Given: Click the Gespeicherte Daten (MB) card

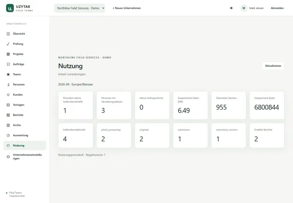Looking at the screenshot, I should pyautogui.click(x=190, y=106).
